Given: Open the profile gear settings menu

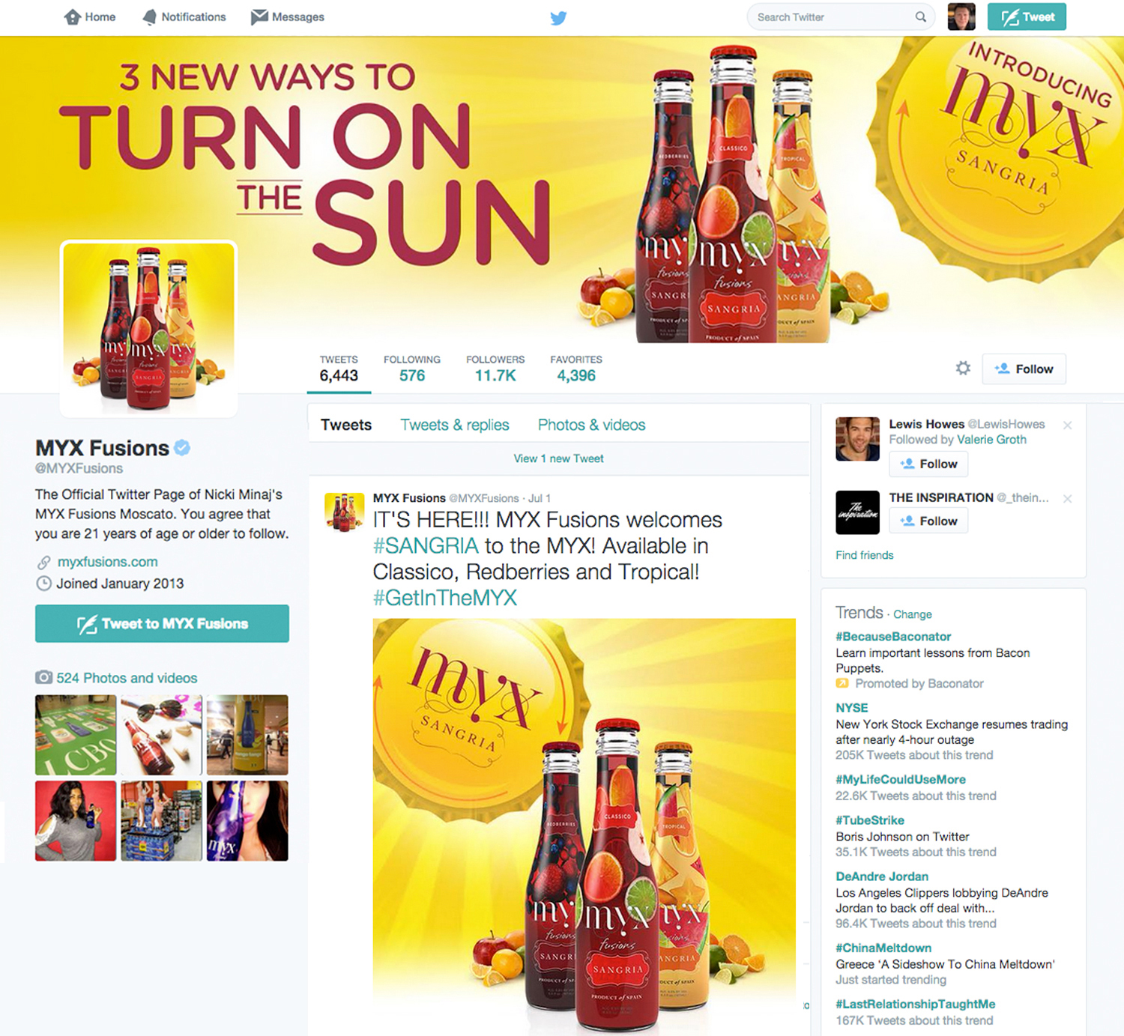Looking at the screenshot, I should coord(963,368).
